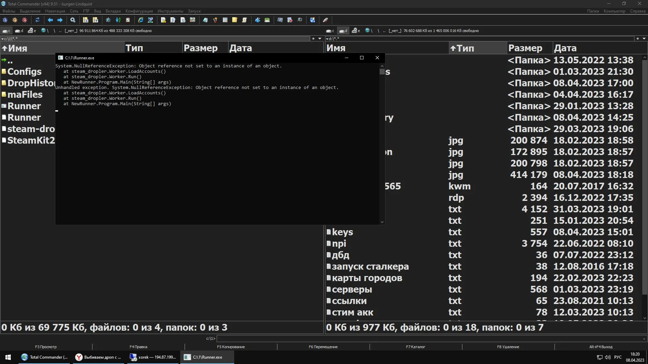The height and width of the screenshot is (364, 648).
Task: Open left panel favorites asterisk button
Action: 313,39
